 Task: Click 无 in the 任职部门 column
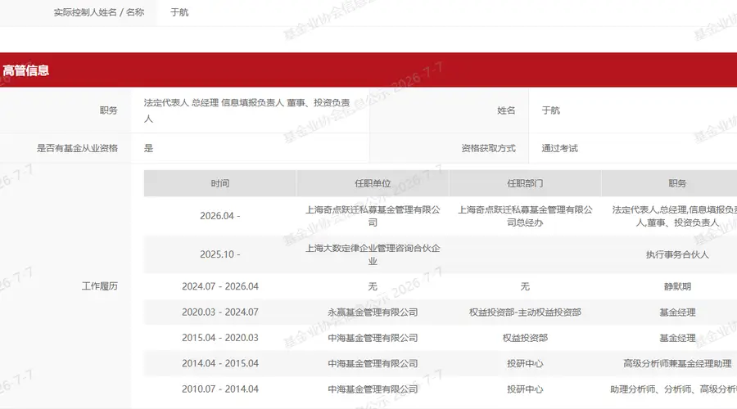[x=525, y=286]
